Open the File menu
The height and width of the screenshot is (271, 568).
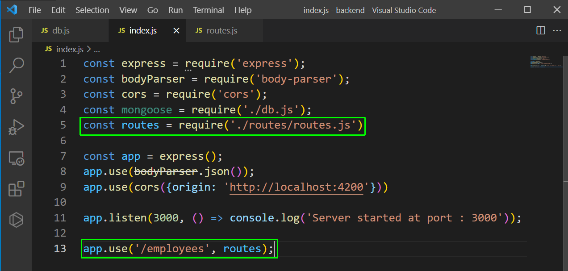35,10
